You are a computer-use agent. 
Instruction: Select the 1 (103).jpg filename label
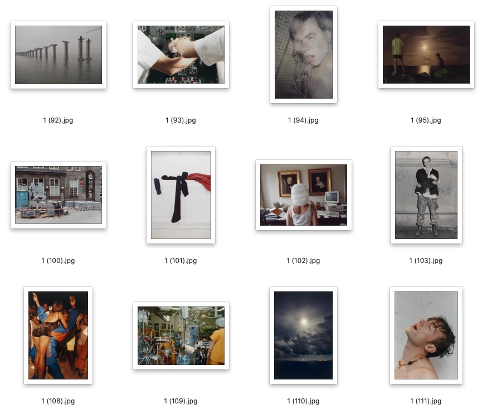coord(426,261)
